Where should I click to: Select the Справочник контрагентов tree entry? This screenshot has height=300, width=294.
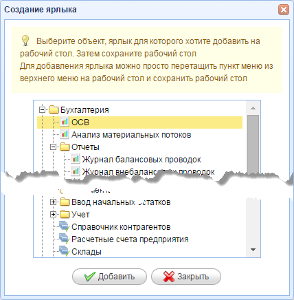[x=121, y=227]
